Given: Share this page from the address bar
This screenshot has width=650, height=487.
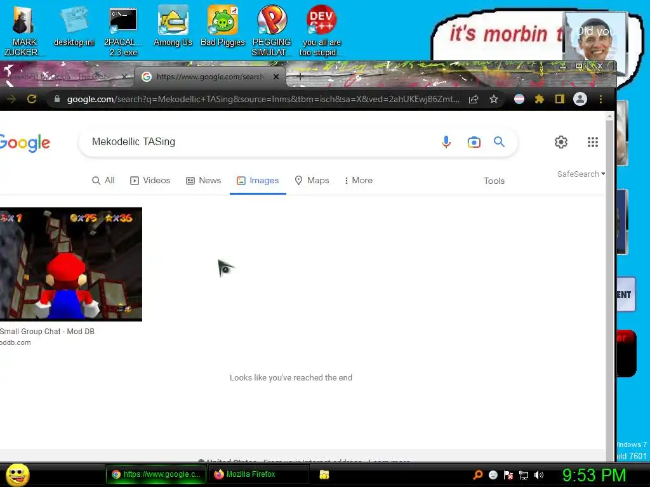Looking at the screenshot, I should [474, 99].
